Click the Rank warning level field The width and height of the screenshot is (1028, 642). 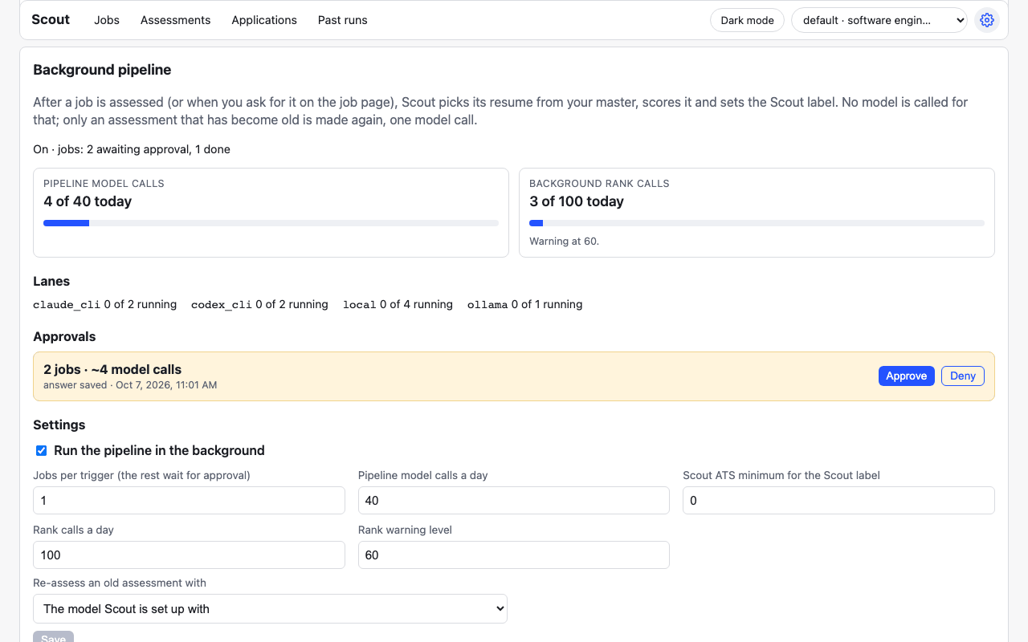coord(514,555)
